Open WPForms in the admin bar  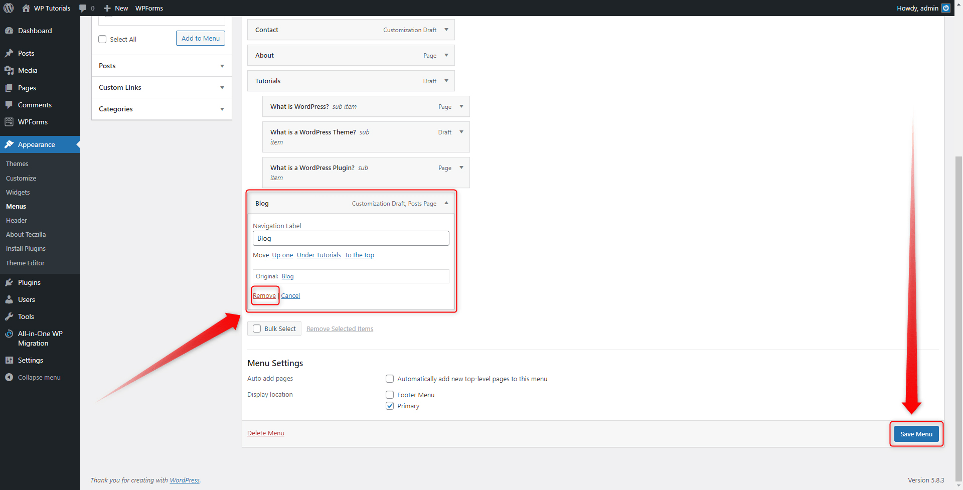pyautogui.click(x=149, y=8)
